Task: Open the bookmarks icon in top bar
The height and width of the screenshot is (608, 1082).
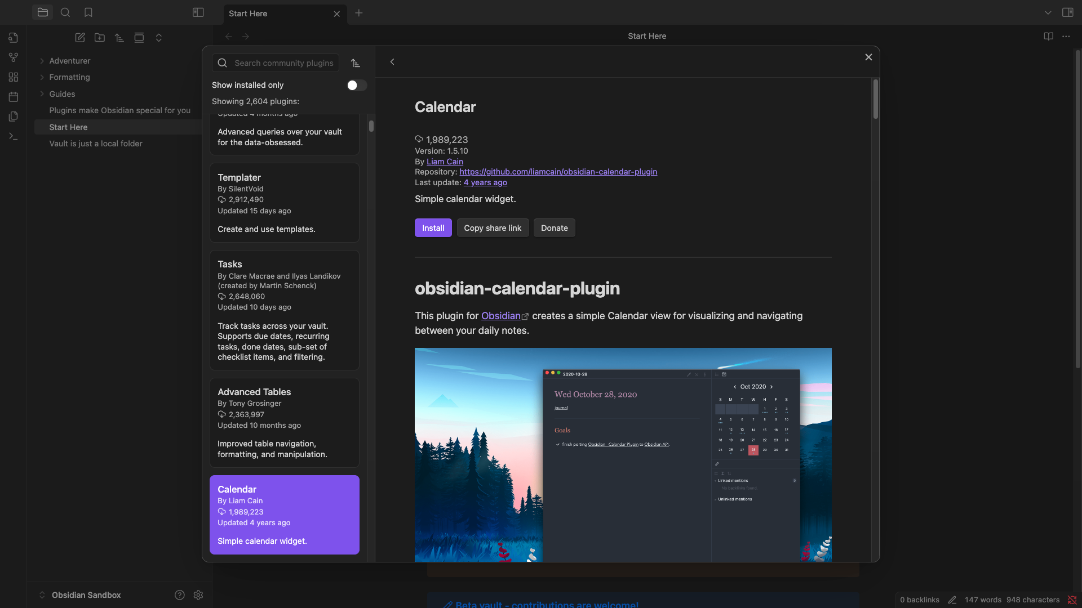Action: pos(88,12)
